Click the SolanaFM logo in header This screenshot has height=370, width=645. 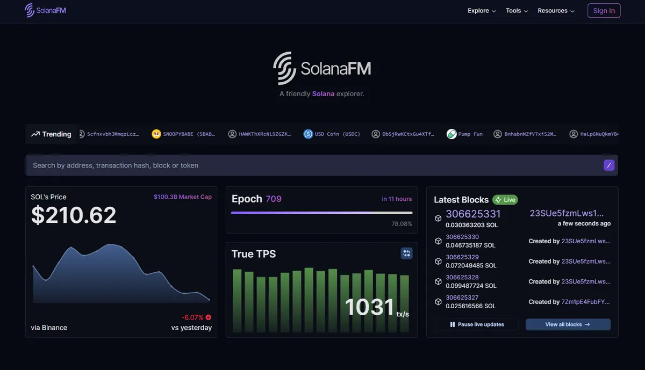pyautogui.click(x=46, y=10)
